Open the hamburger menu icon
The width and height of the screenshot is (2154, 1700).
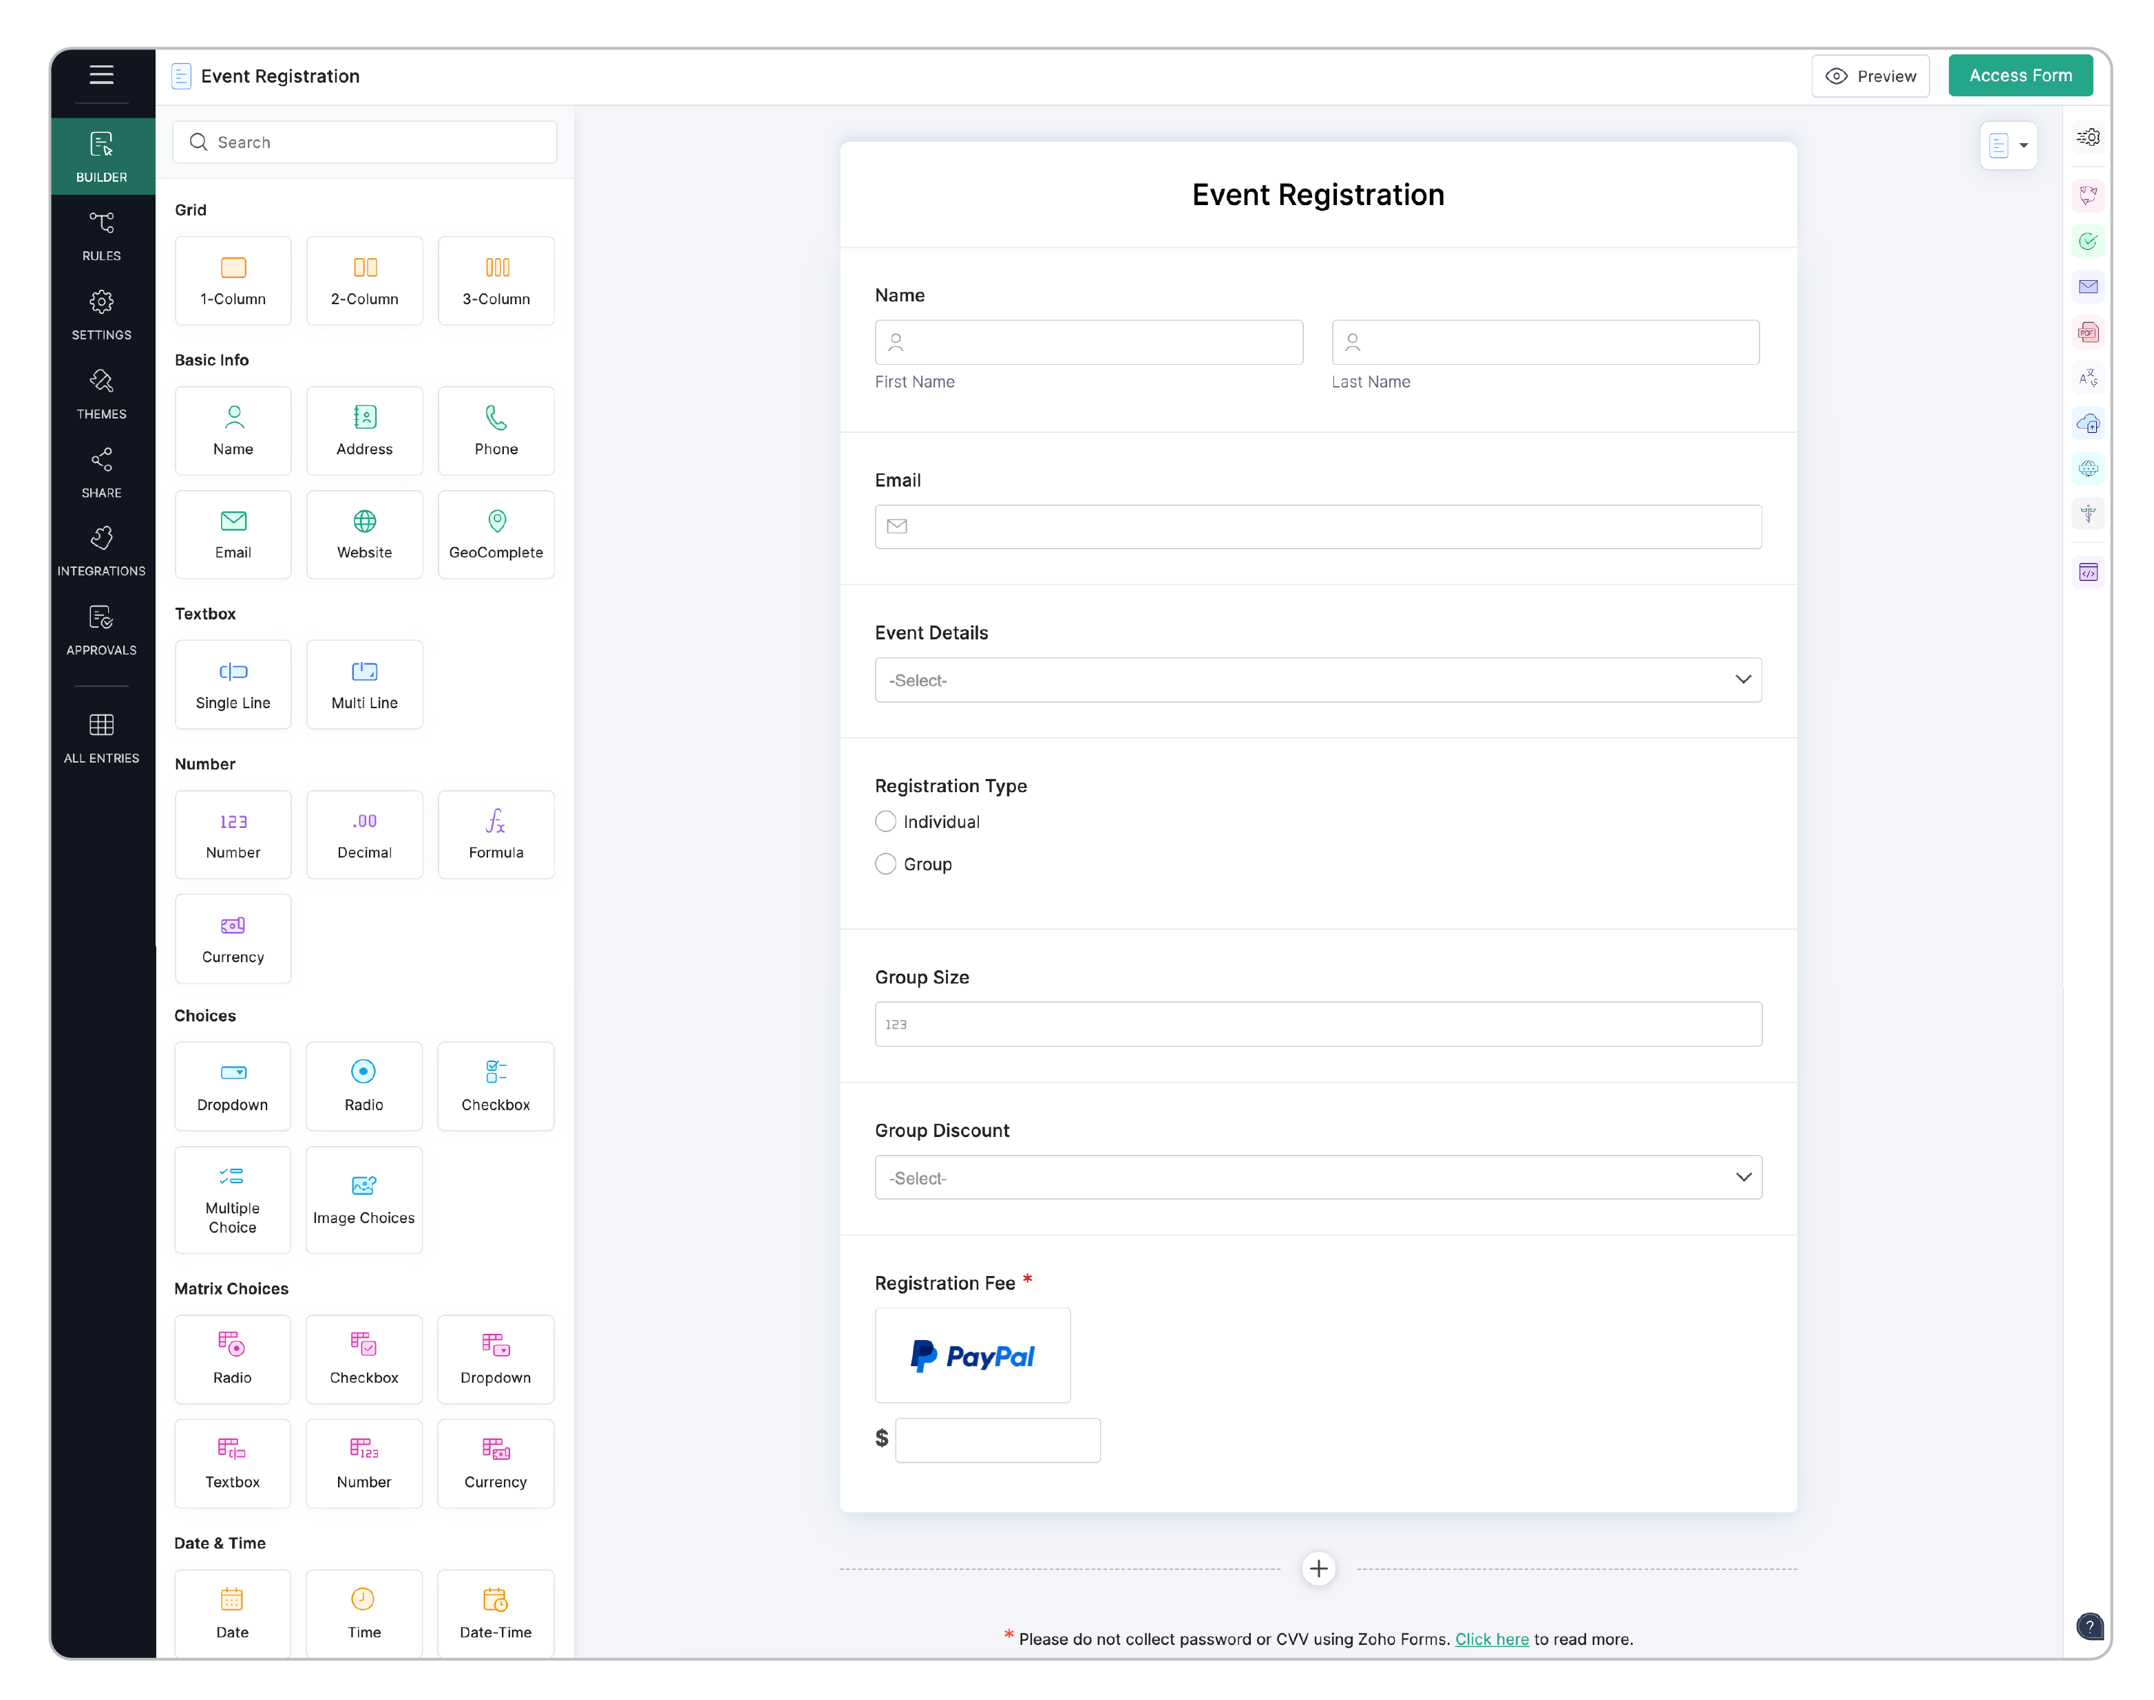[x=101, y=74]
